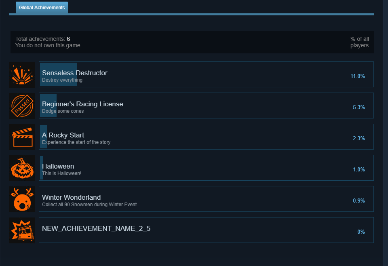Click the reindeer Winter Wonderland icon

point(22,199)
